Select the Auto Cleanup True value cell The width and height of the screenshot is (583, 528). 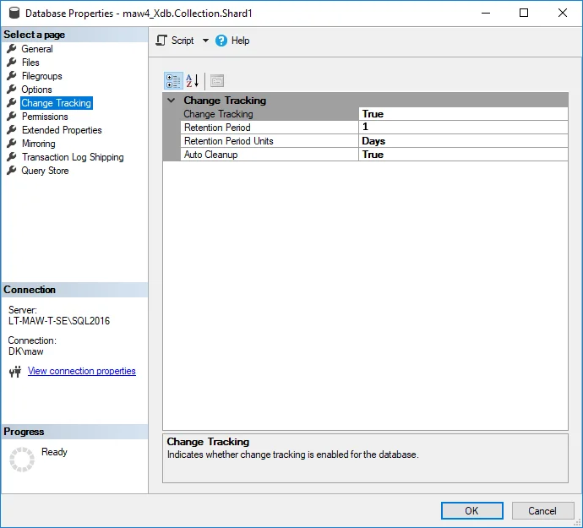[463, 155]
